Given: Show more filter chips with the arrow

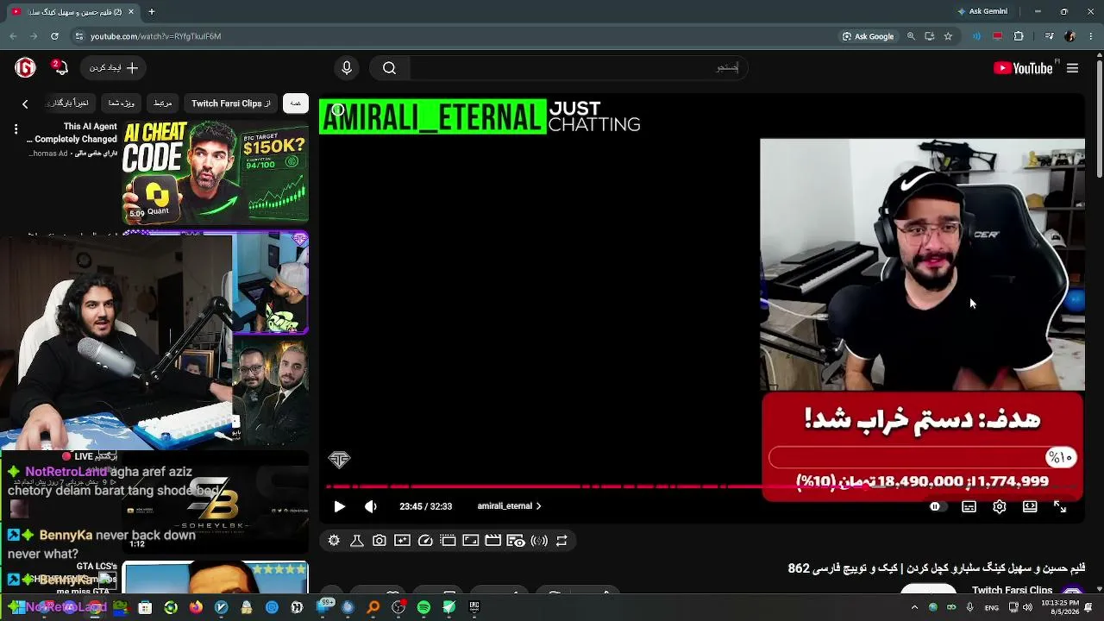Looking at the screenshot, I should pyautogui.click(x=25, y=103).
